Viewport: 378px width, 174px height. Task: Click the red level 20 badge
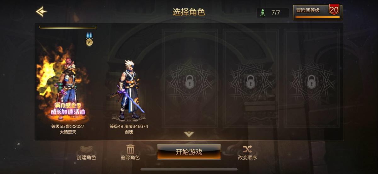pos(334,10)
